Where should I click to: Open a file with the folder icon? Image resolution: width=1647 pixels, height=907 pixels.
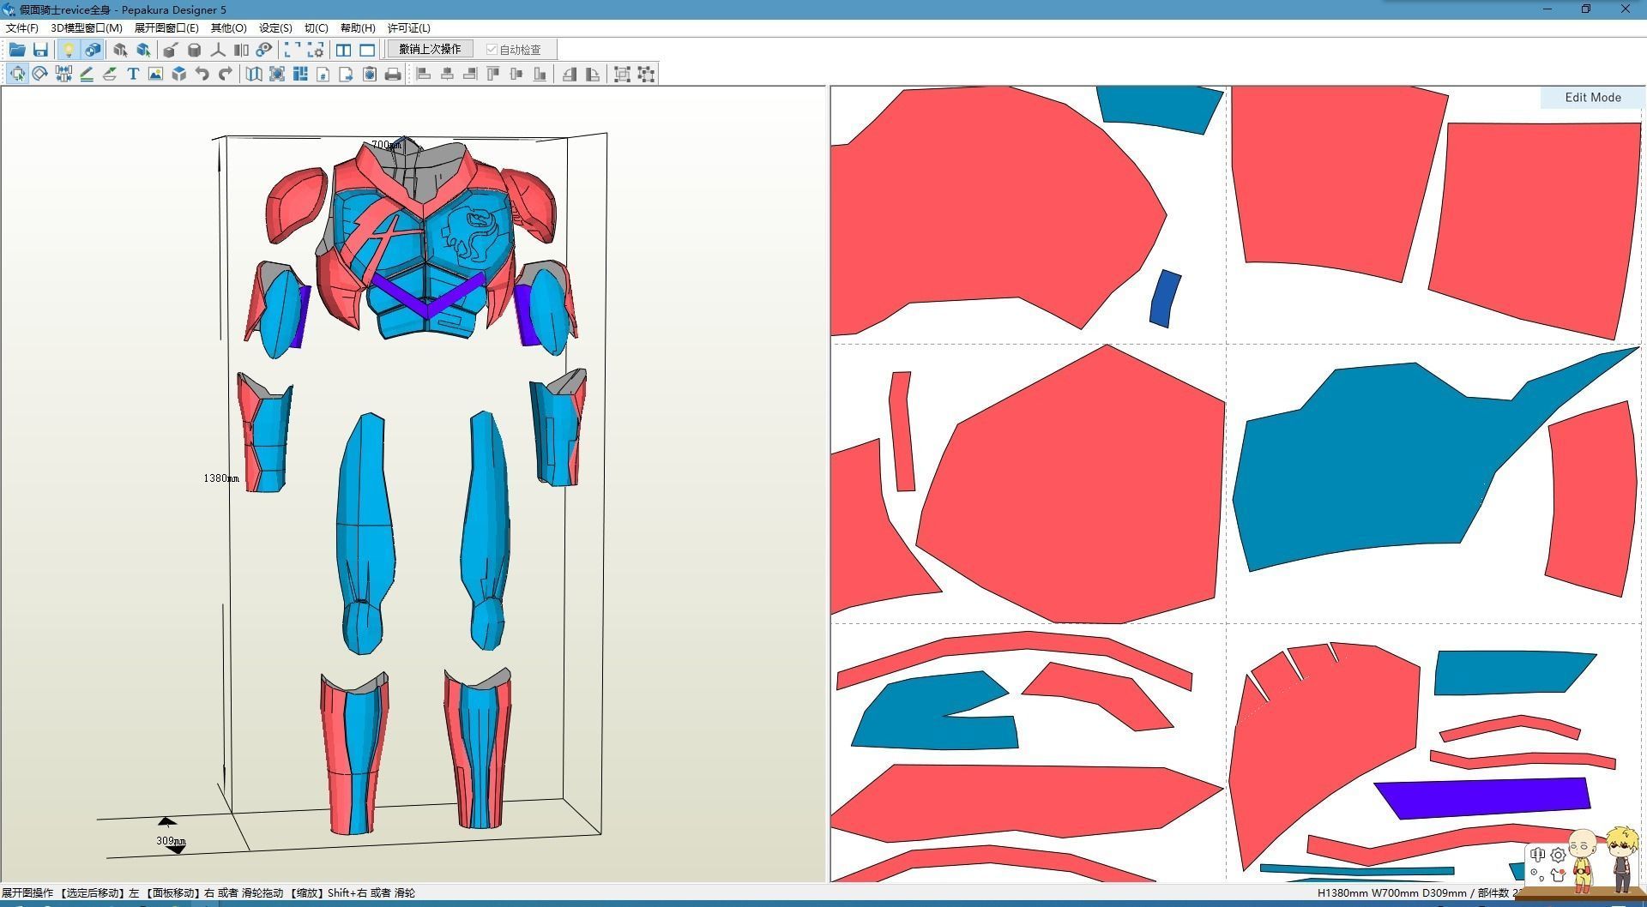pyautogui.click(x=17, y=50)
